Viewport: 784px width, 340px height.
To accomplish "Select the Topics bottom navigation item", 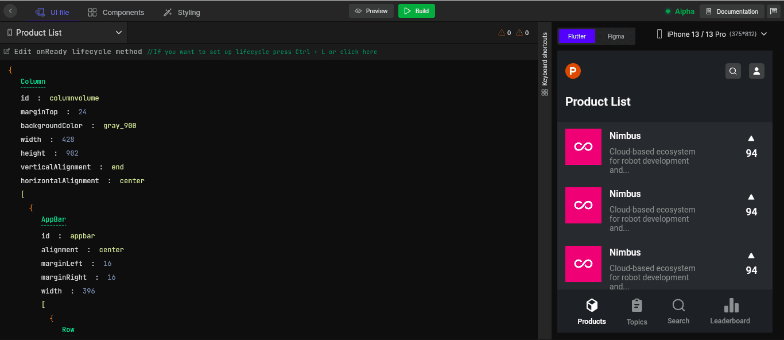I will pos(636,312).
